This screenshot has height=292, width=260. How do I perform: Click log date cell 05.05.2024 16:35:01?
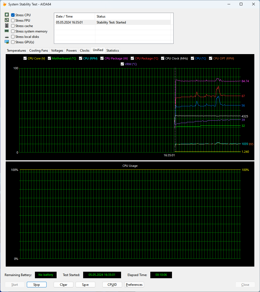tap(69, 22)
